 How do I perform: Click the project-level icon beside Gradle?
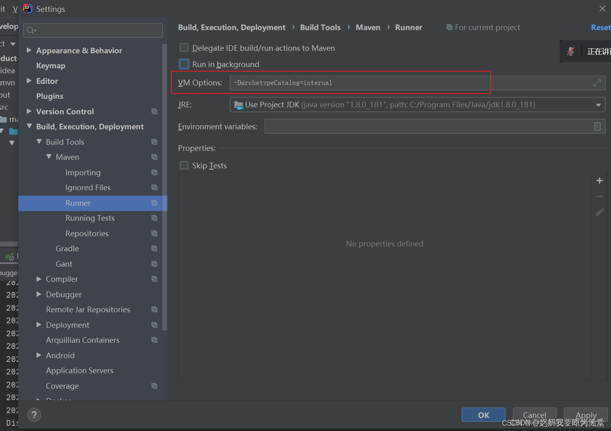(x=154, y=248)
